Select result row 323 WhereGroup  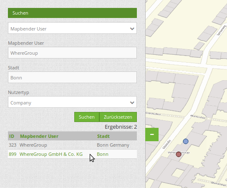(72, 145)
